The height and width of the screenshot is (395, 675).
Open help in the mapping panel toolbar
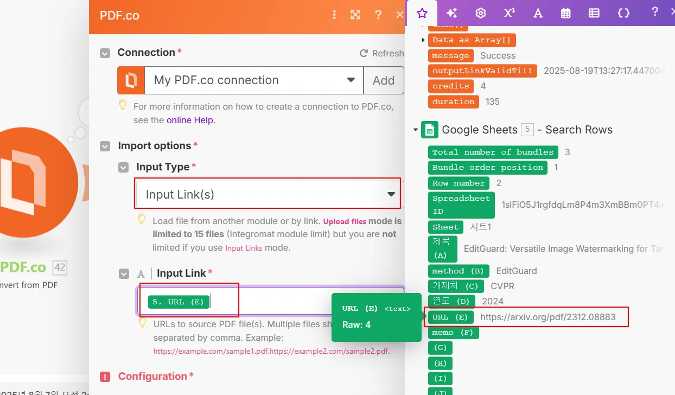(x=655, y=12)
